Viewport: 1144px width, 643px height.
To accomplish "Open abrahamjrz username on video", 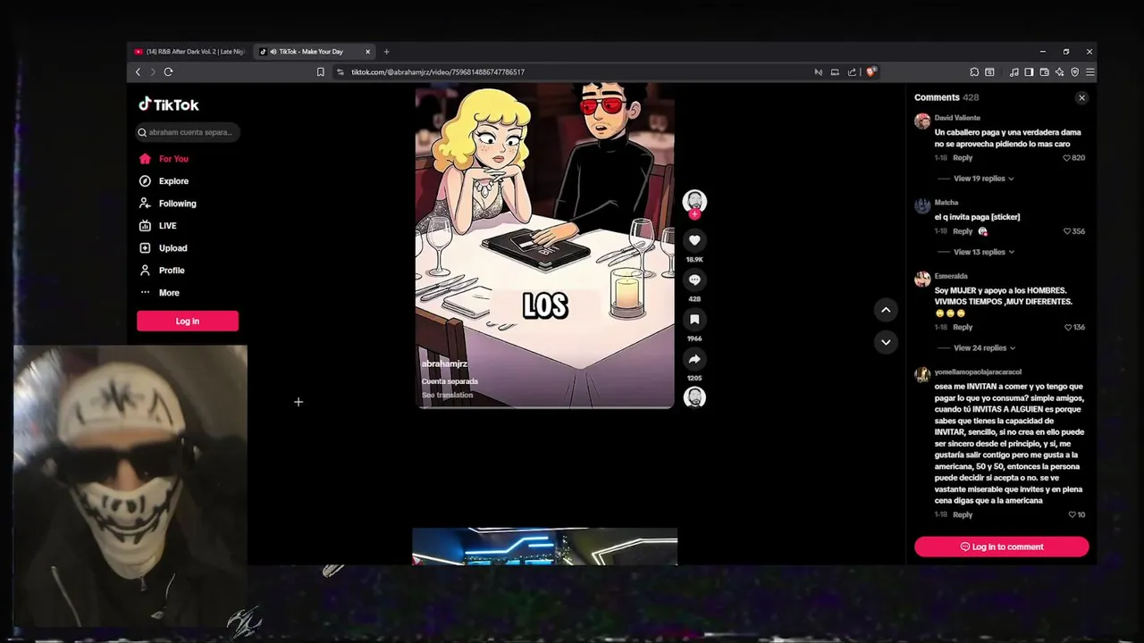I will [444, 364].
